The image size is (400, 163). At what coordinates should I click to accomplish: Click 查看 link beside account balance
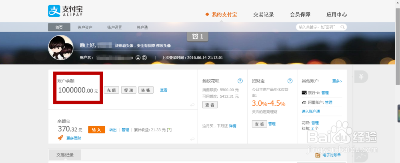[x=164, y=90]
